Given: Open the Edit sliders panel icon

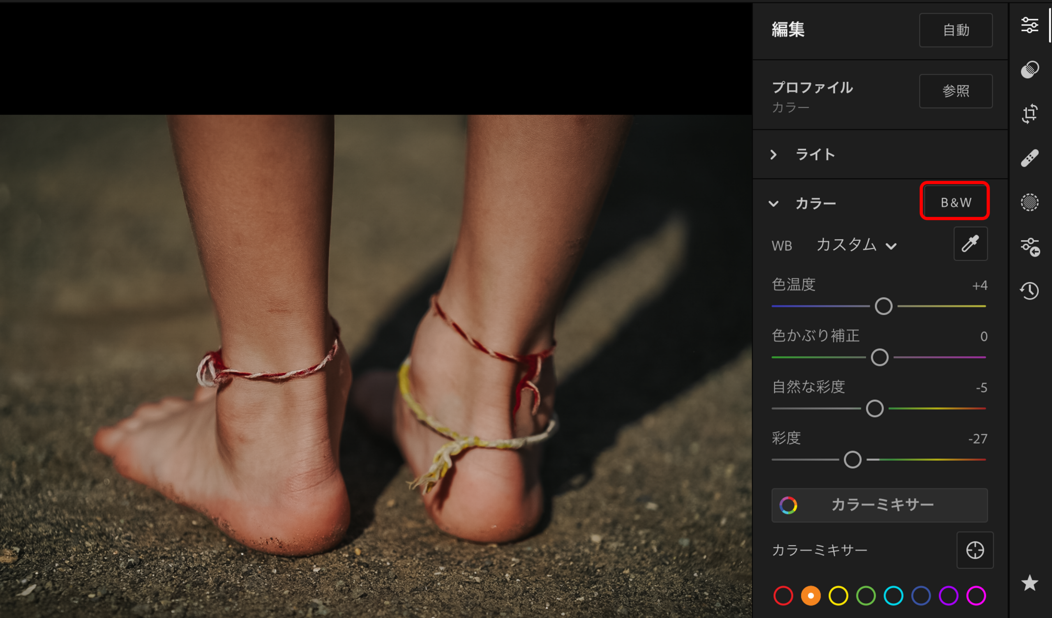Looking at the screenshot, I should tap(1029, 25).
